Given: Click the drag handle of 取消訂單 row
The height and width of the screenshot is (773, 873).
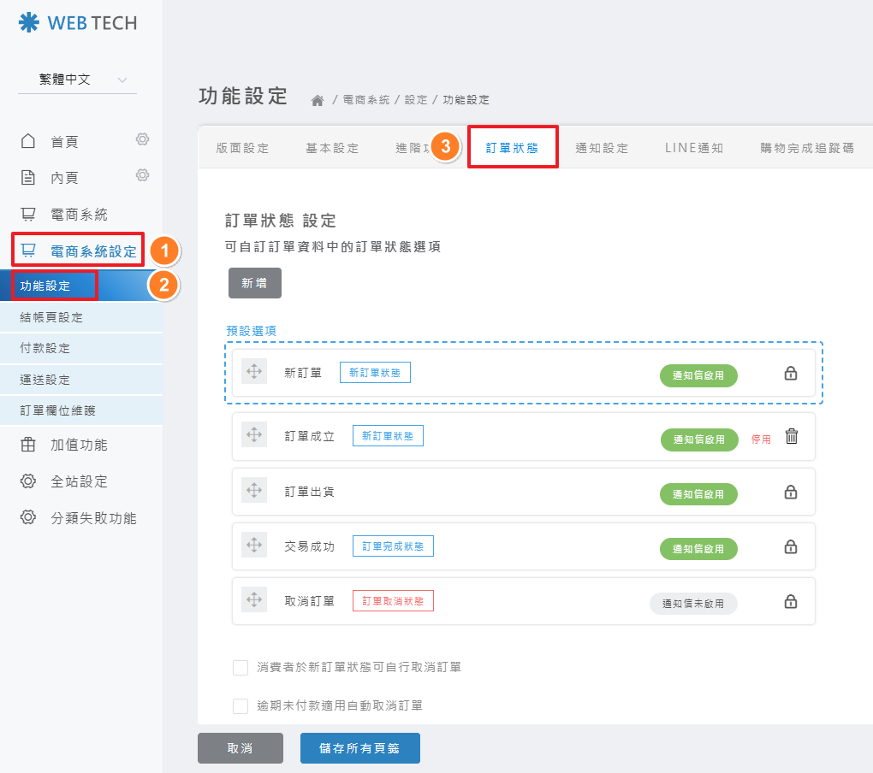Looking at the screenshot, I should tap(254, 600).
